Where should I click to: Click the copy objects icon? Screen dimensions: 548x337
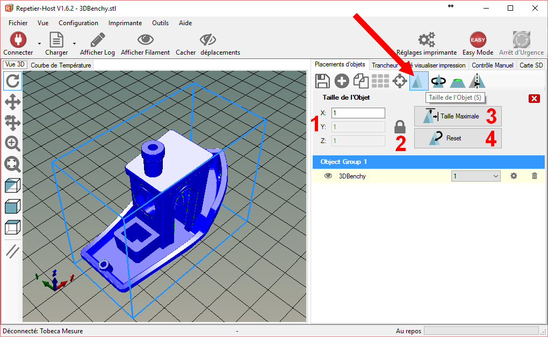click(360, 81)
